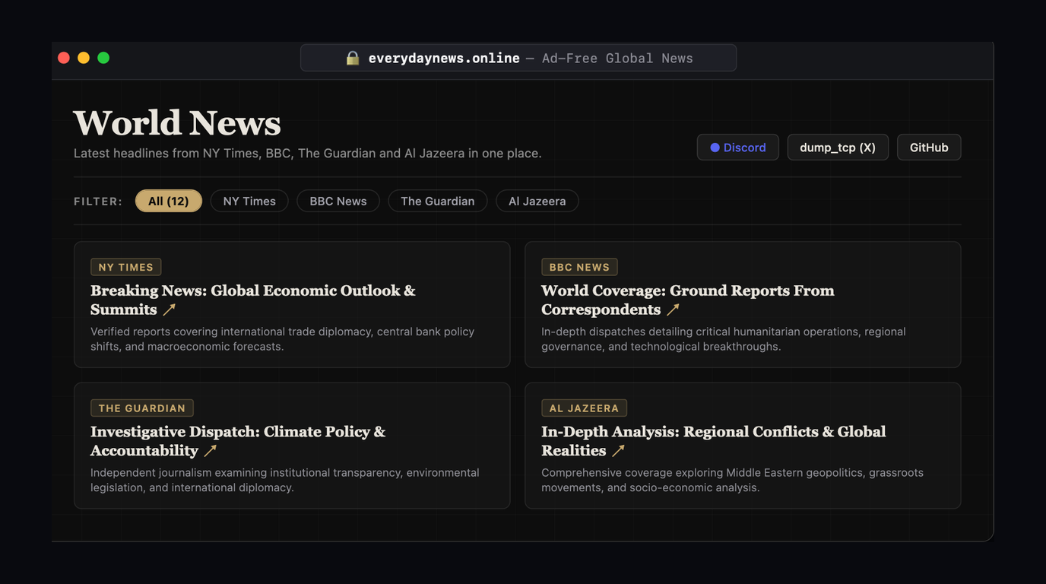This screenshot has height=584, width=1046.
Task: Click THE GUARDIAN source badge
Action: tap(142, 408)
